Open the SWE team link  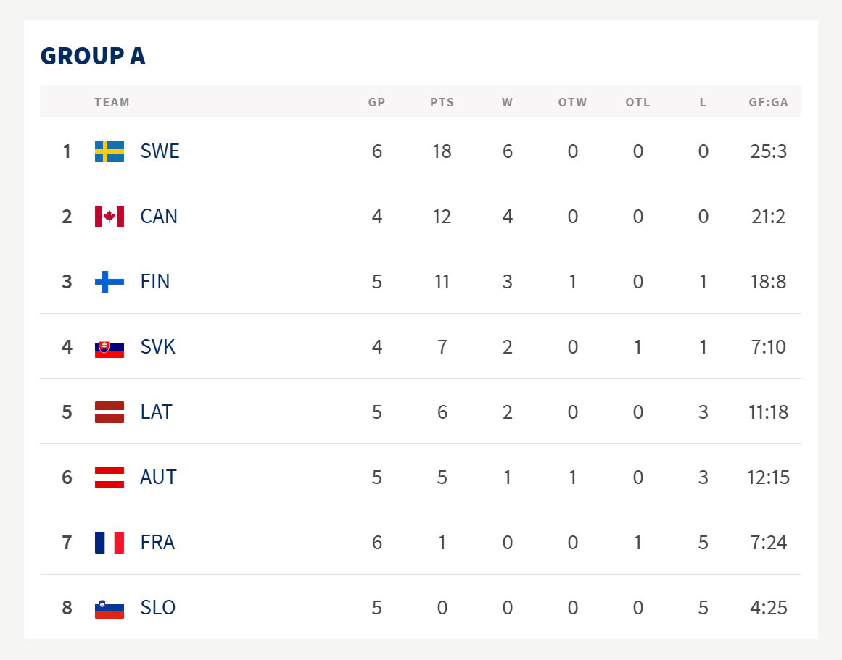[160, 151]
